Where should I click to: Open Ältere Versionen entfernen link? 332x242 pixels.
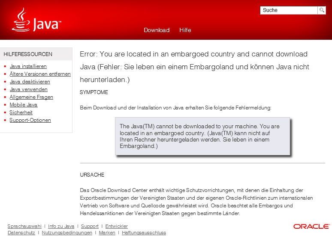(40, 74)
